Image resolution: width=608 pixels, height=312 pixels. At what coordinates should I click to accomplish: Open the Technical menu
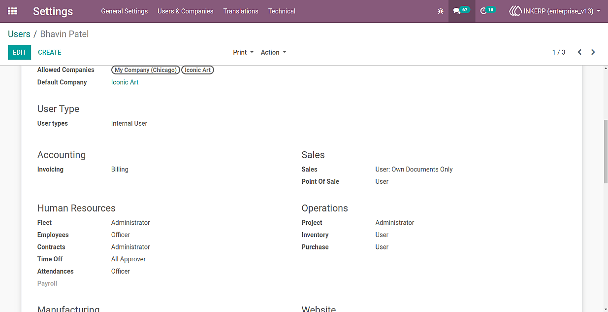[282, 11]
